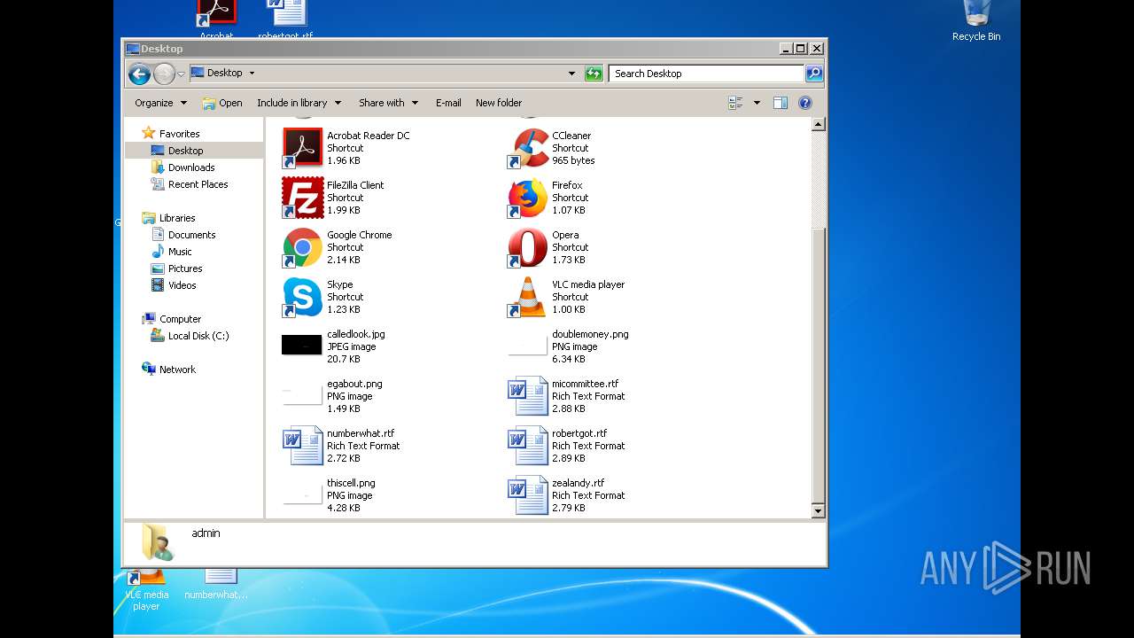The height and width of the screenshot is (638, 1134).
Task: Select VLC media player desktop icon below Explorer
Action: [146, 589]
